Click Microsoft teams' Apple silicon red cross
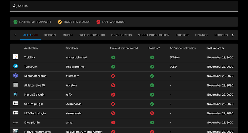Screen dimensions: 248x133 click(113, 76)
